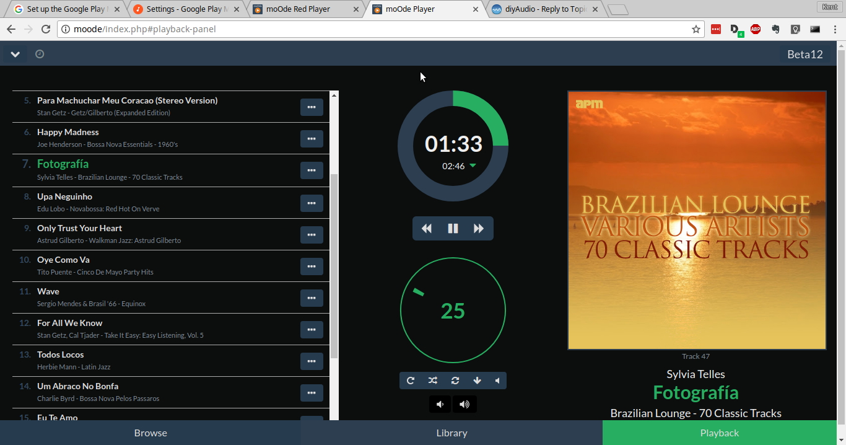Play Happy Madness from the playlist

click(x=68, y=132)
